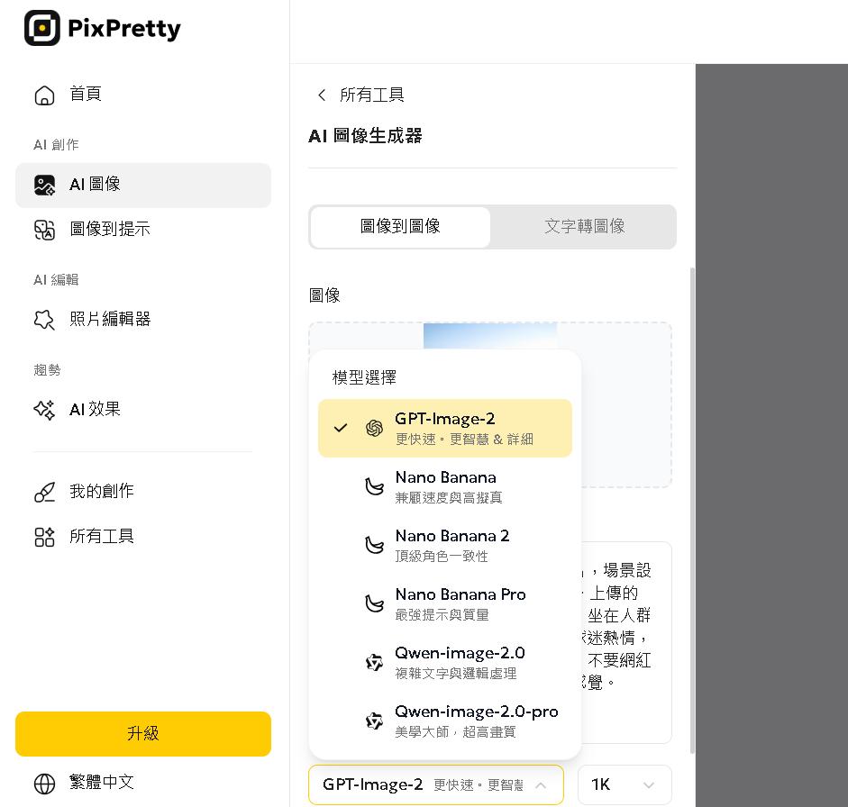Click the 模型選擇 heading text
Image resolution: width=848 pixels, height=807 pixels.
(364, 377)
